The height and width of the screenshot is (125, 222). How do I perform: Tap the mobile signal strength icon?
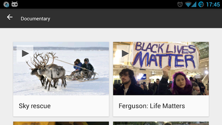[194, 4]
